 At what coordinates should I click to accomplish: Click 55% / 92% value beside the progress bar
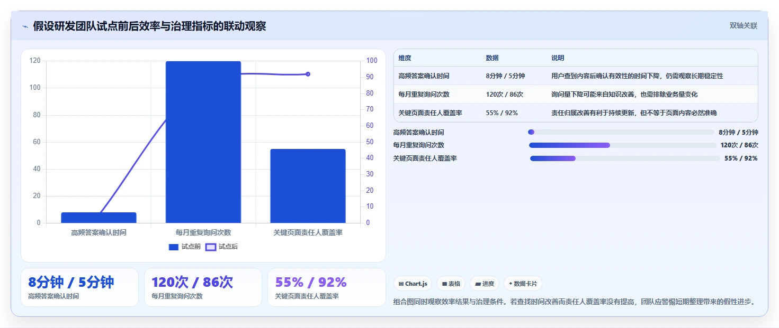click(x=741, y=158)
